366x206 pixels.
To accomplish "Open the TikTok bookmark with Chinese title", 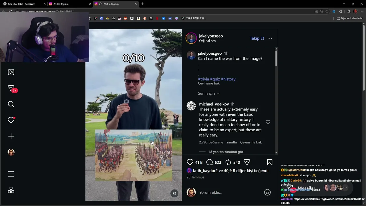I will point(194,18).
